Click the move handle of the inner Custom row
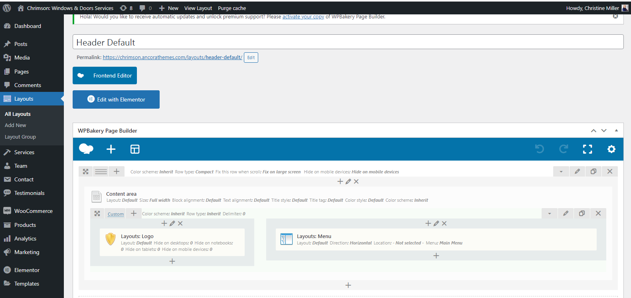The height and width of the screenshot is (298, 631). click(x=97, y=214)
